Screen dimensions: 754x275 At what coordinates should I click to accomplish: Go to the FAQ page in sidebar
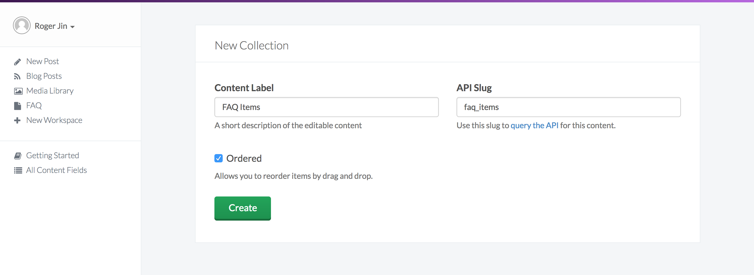[x=34, y=106]
